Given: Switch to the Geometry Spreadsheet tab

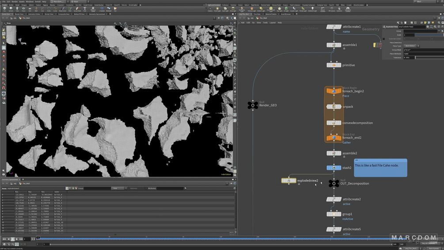Looking at the screenshot, I should pos(98,14).
